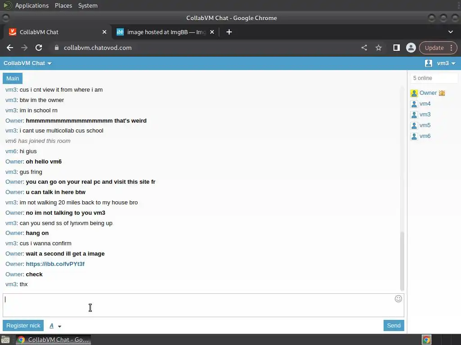Image resolution: width=461 pixels, height=345 pixels.
Task: Click the Owner crown badge icon
Action: coord(442,93)
